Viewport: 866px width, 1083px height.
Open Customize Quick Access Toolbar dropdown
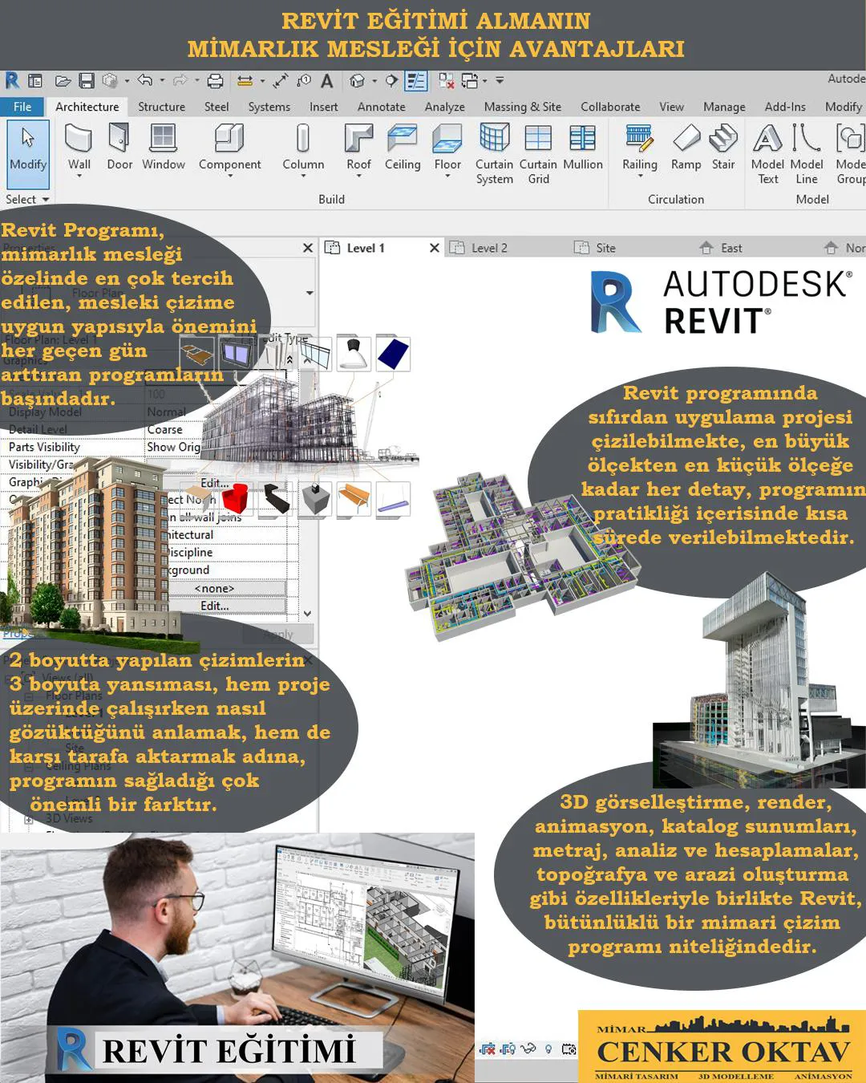click(500, 81)
